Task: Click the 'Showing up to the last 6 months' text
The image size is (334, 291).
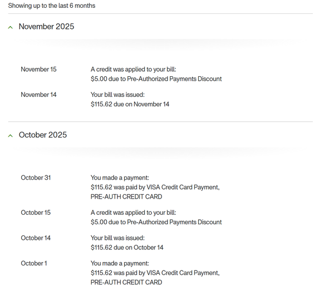Action: (x=52, y=6)
